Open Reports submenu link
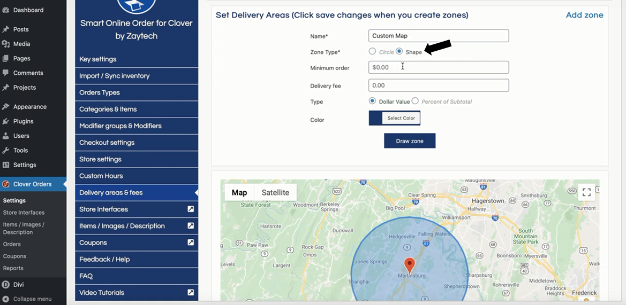 13,268
